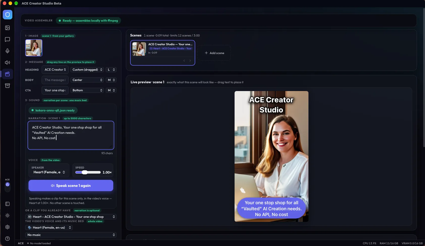Adjust the voice Speed slider
Screen dimensions: 425x246
tap(88, 172)
